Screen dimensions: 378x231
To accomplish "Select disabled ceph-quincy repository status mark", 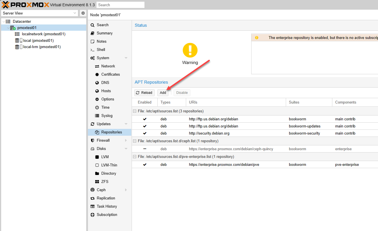I will point(145,149).
